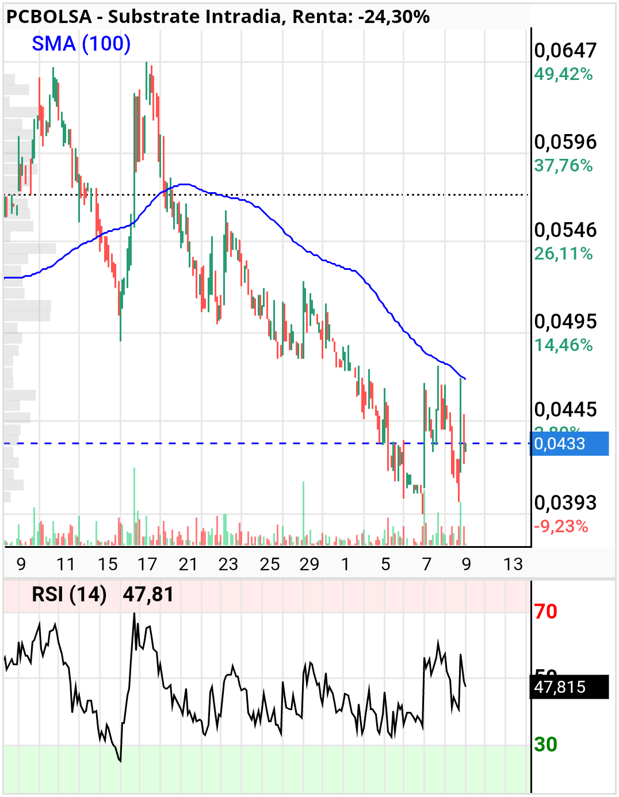The height and width of the screenshot is (797, 619).
Task: Click the green 30 oversold level label
Action: point(546,745)
